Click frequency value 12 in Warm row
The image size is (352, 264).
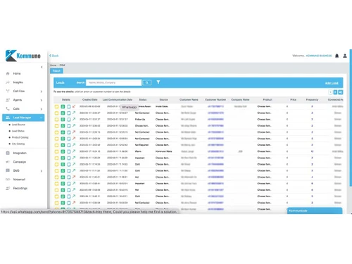tap(312, 151)
